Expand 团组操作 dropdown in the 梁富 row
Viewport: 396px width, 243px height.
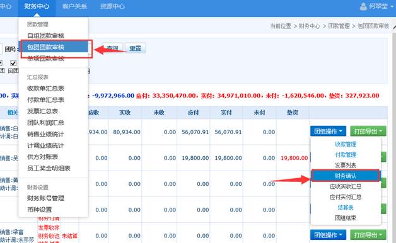click(x=328, y=235)
